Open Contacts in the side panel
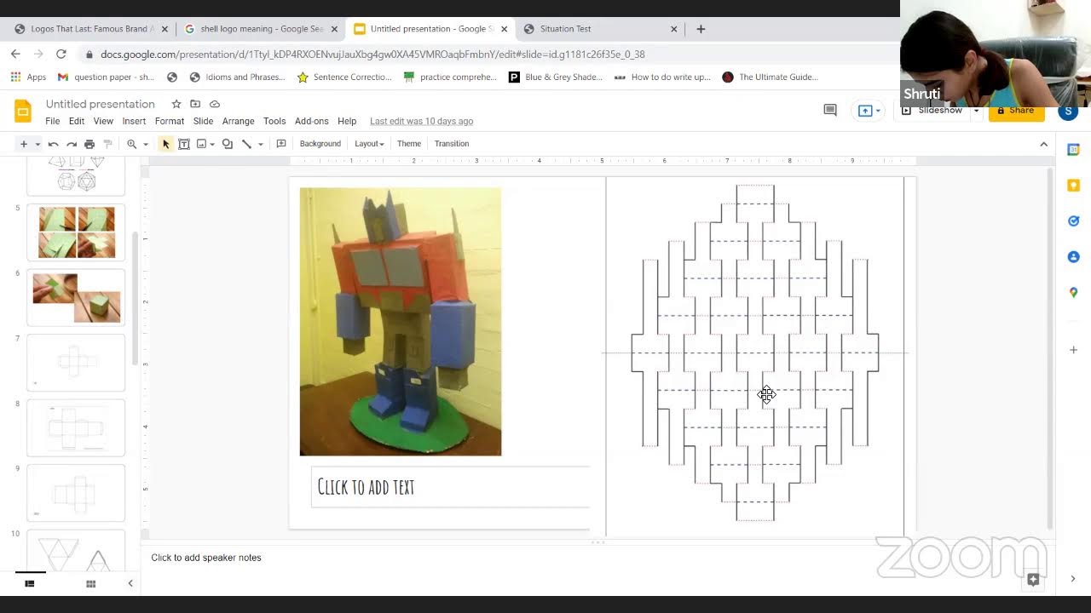 (1073, 257)
